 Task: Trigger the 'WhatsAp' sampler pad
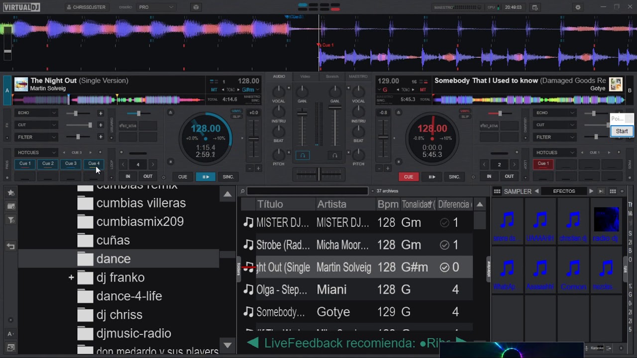pos(507,270)
